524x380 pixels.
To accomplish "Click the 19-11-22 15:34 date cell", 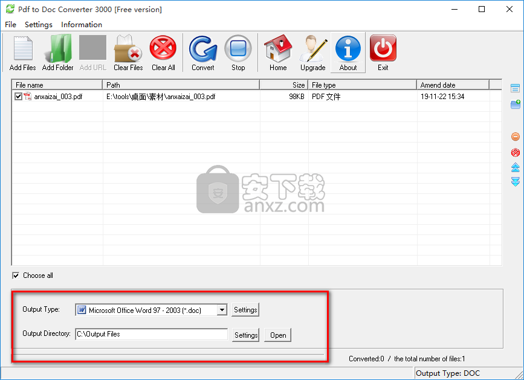I will (442, 97).
